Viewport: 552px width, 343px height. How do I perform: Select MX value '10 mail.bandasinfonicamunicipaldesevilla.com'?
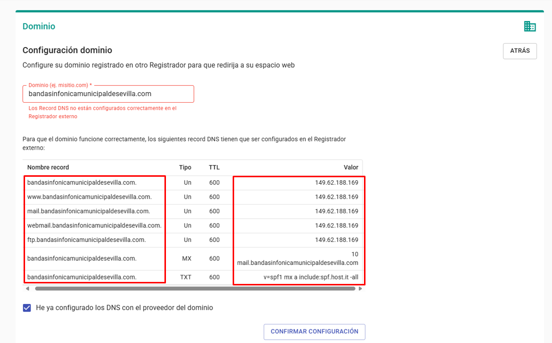point(298,259)
